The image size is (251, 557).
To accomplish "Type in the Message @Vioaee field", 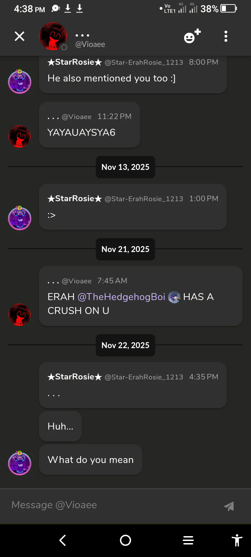I will [112, 505].
